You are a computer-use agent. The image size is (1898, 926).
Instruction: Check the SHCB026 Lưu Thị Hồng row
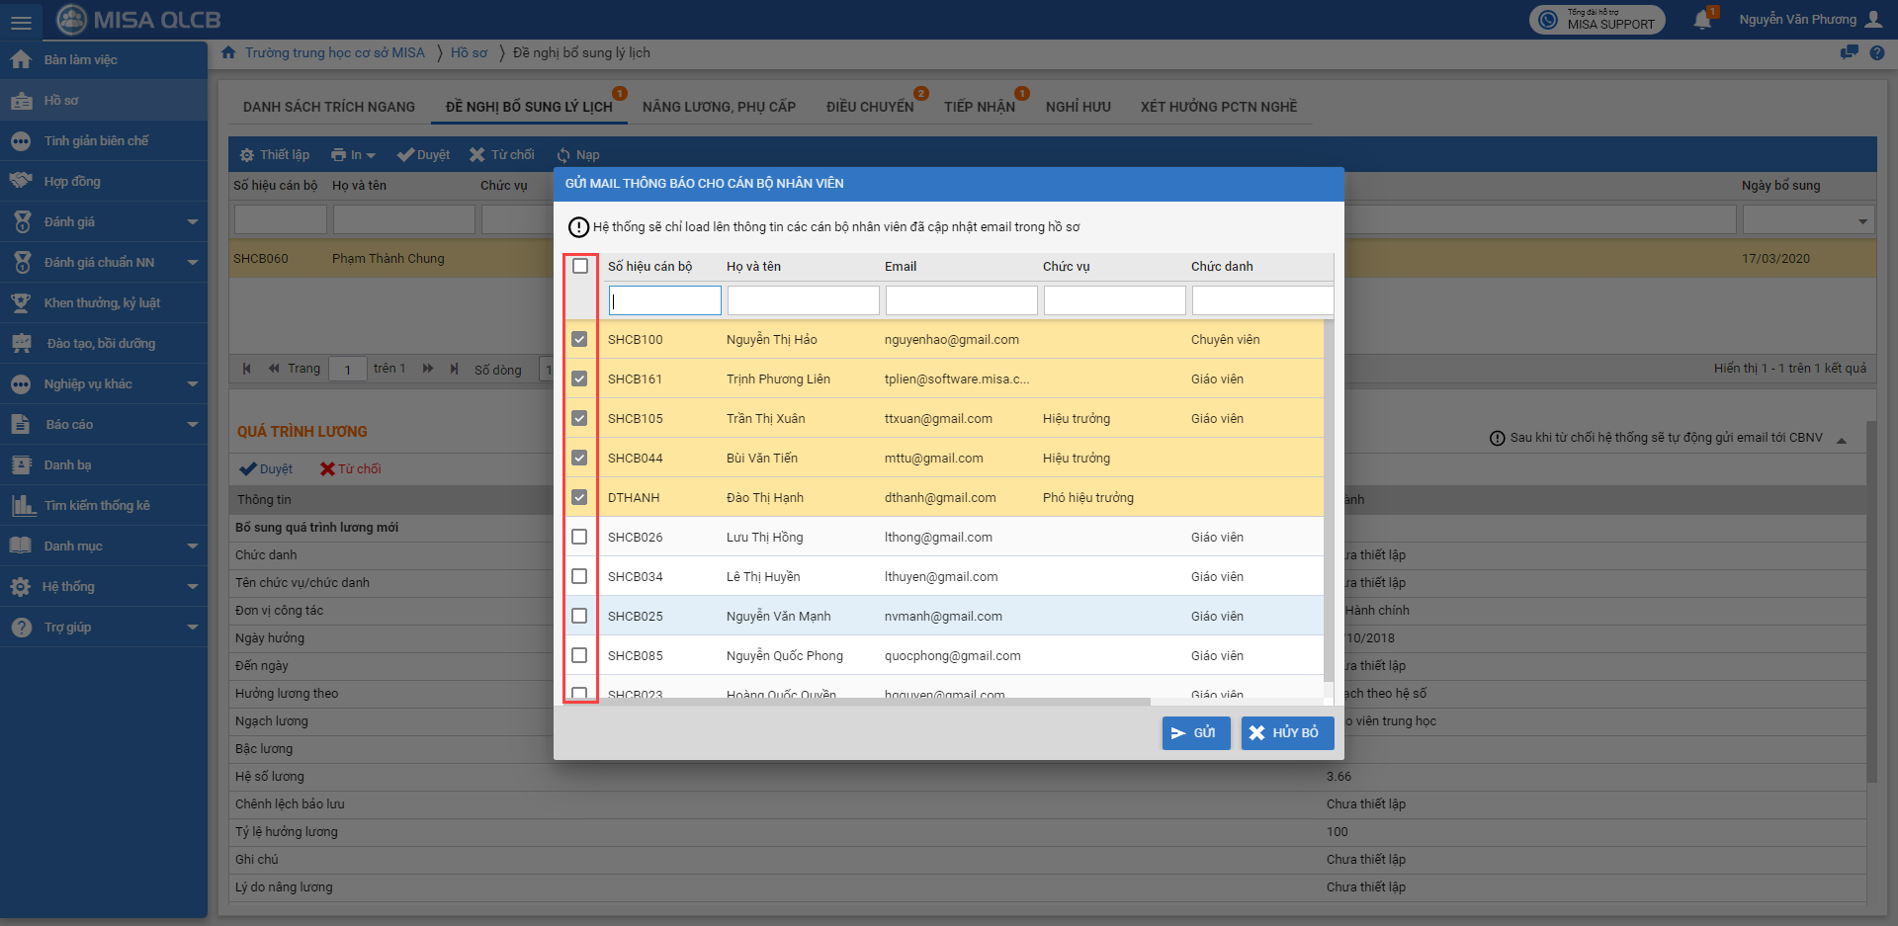(x=579, y=537)
